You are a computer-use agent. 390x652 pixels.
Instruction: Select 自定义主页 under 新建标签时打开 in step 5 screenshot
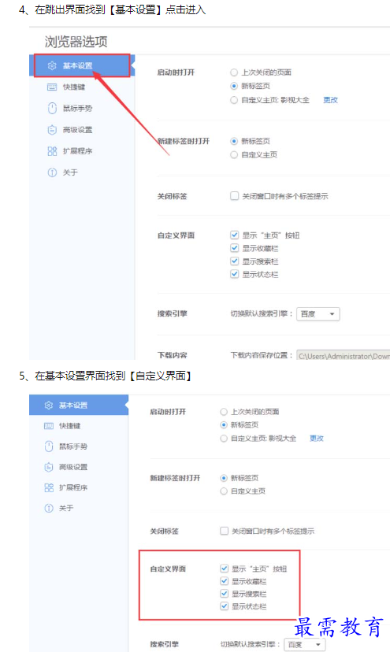tap(224, 491)
